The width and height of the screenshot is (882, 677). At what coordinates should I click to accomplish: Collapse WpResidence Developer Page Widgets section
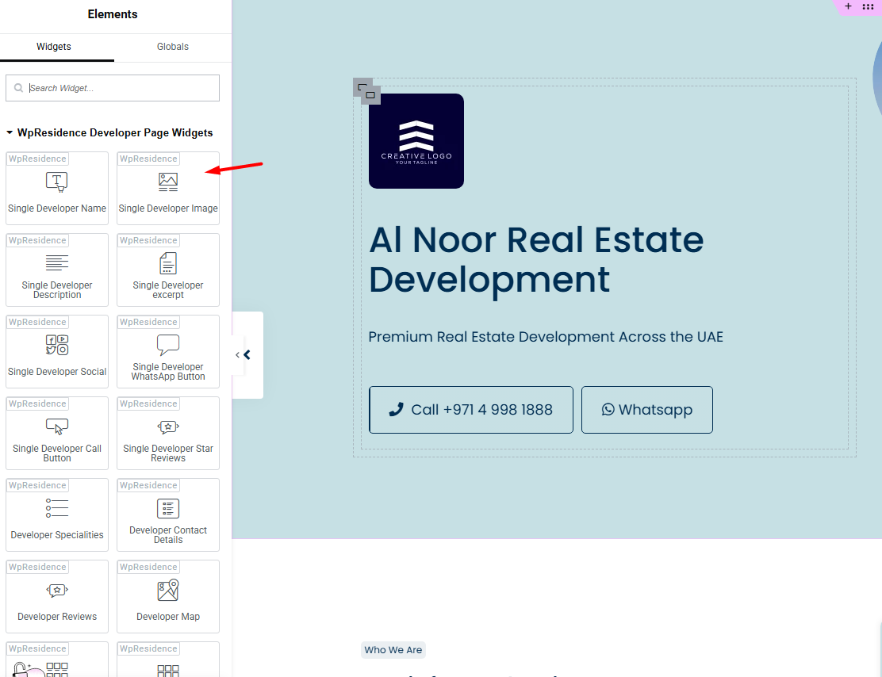coord(10,133)
